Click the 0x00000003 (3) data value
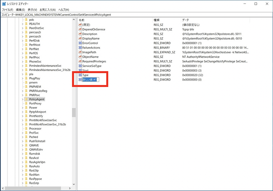 click(192, 70)
